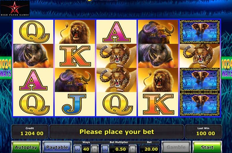
Task: Raise the Bet Multiplier with plus
Action: (133, 149)
